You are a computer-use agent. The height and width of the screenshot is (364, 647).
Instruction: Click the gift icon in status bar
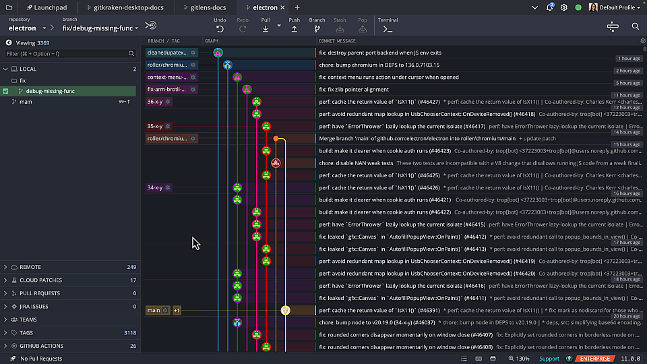click(493, 359)
